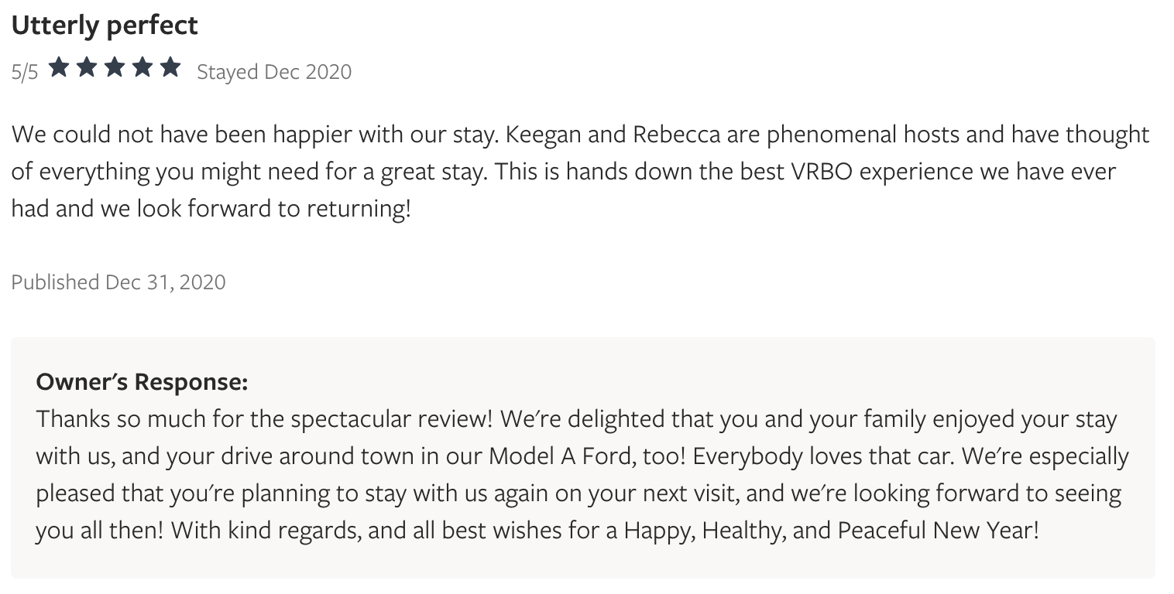The image size is (1174, 594).
Task: Click the 'Utterly perfect' review title
Action: click(105, 26)
